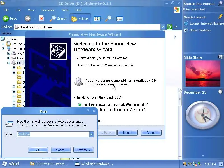Expand the Local Disk tree node
Image resolution: width=224 pixels, height=168 pixels.
[x=8, y=58]
